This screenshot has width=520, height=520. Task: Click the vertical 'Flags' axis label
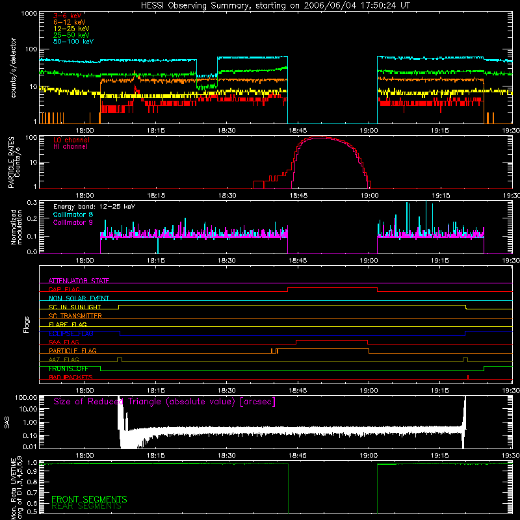[26, 324]
